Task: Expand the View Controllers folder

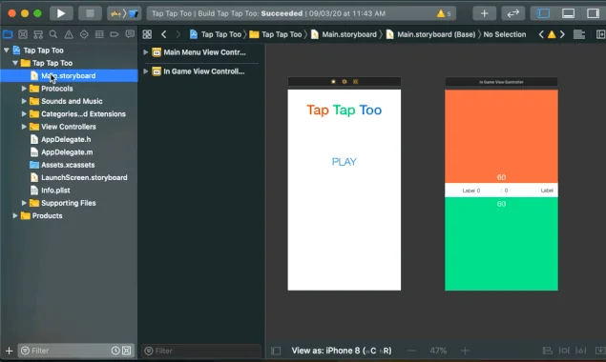Action: pos(24,127)
